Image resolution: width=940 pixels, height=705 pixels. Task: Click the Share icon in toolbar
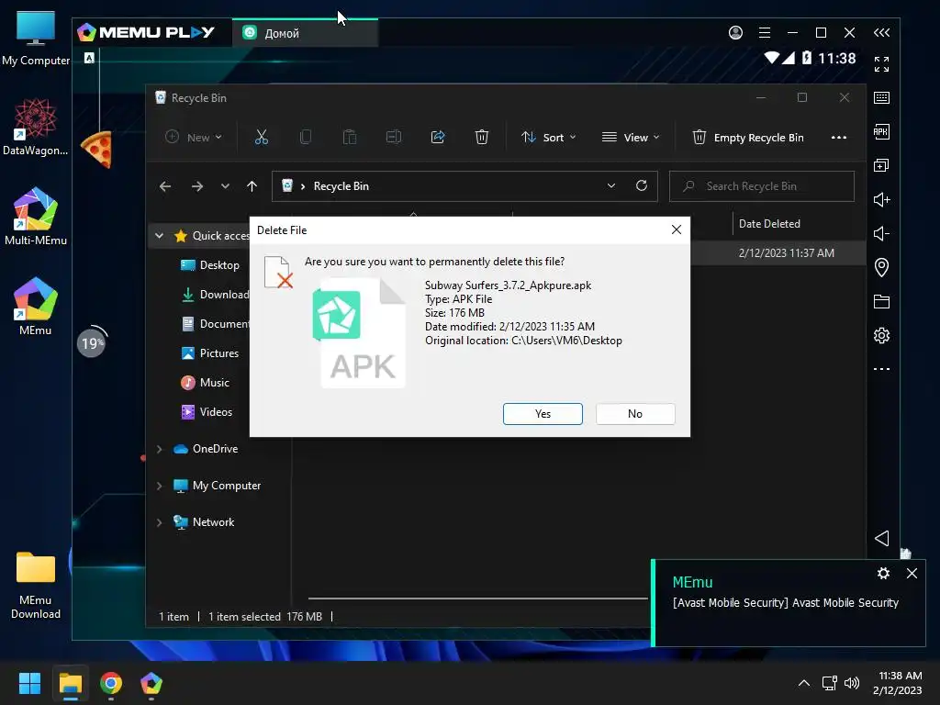click(x=438, y=138)
